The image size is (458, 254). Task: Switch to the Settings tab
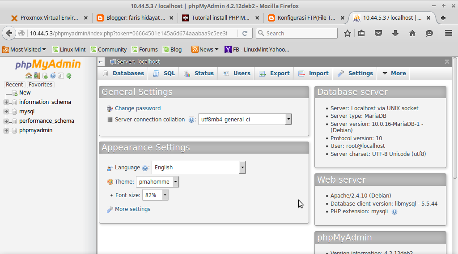coord(355,73)
